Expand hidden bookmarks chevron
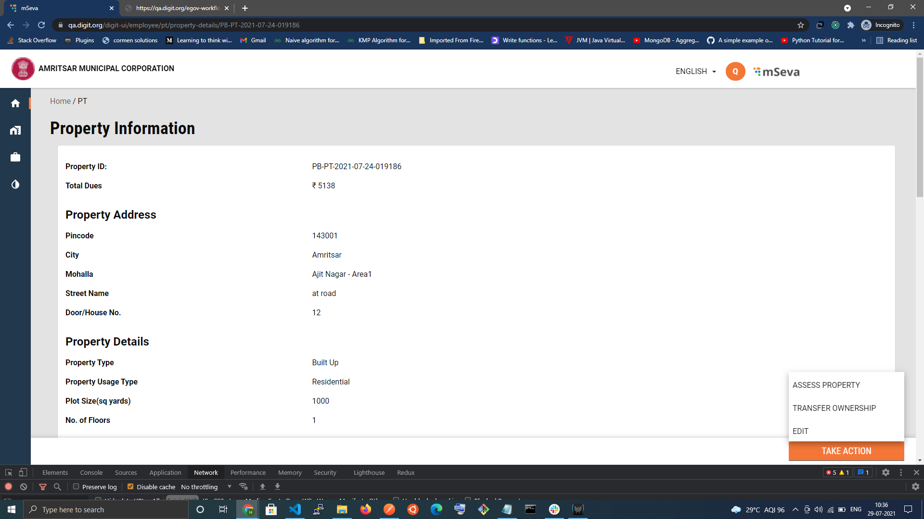The height and width of the screenshot is (519, 924). [864, 40]
